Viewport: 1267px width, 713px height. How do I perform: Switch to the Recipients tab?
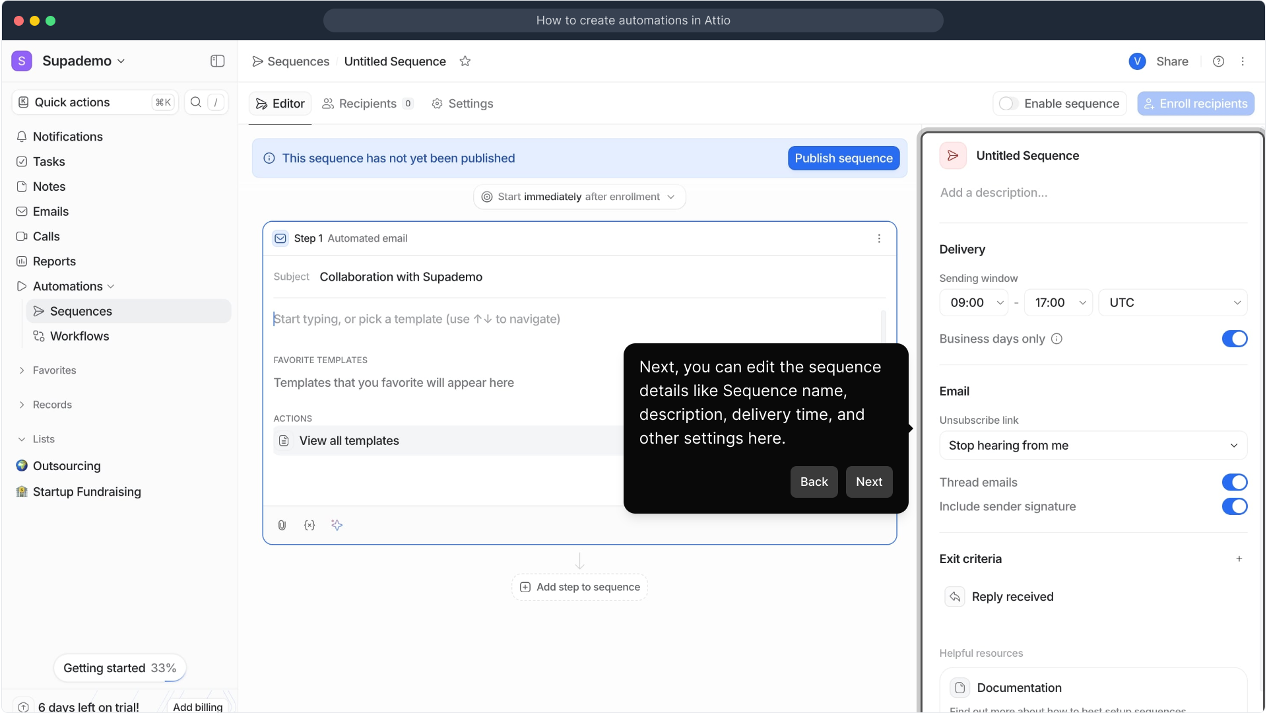click(x=368, y=104)
